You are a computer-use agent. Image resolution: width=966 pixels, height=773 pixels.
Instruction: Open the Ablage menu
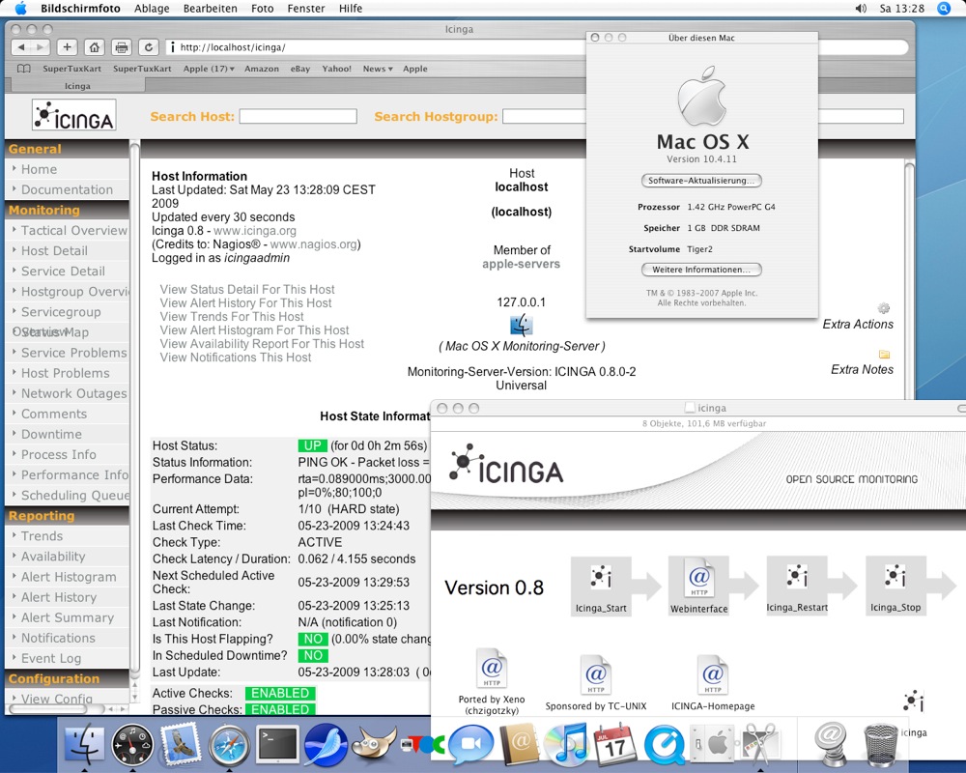point(152,9)
